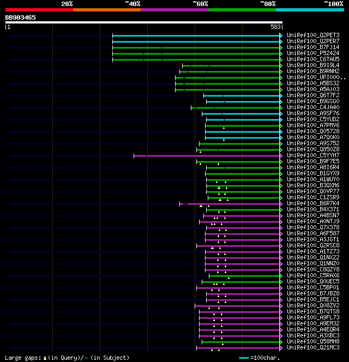
Task: Click the green alignment bar for B7FJ14
Action: pyautogui.click(x=196, y=48)
